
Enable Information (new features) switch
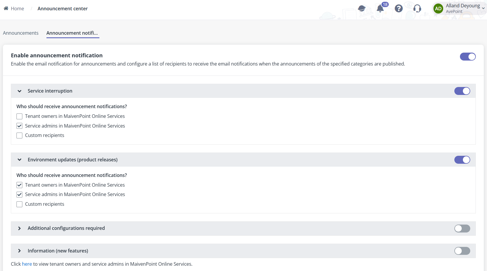click(462, 251)
